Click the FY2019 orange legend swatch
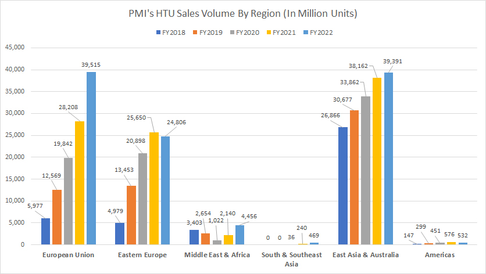 (195, 33)
